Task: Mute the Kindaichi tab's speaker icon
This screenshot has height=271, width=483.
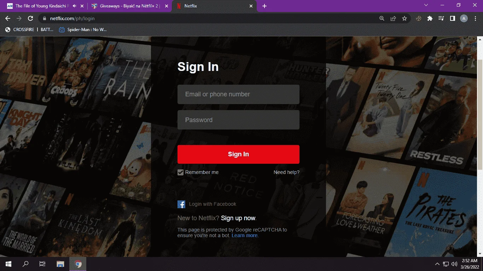Action: pyautogui.click(x=74, y=6)
